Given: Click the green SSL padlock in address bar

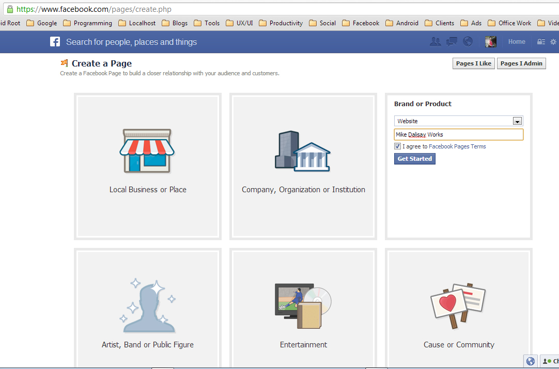Looking at the screenshot, I should click(10, 9).
